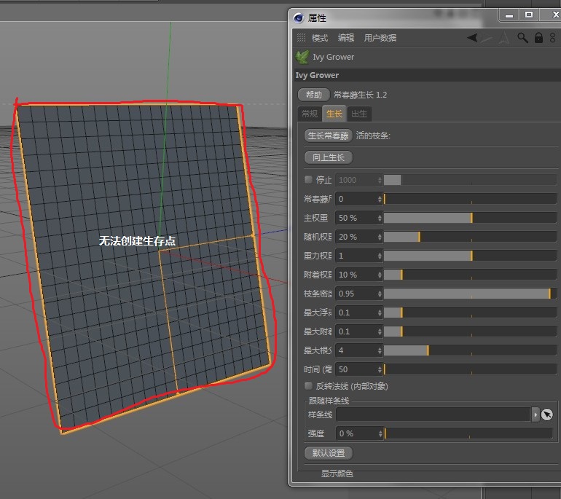Click stepper arrows of 重力权重 field
561x499 pixels.
[380, 256]
